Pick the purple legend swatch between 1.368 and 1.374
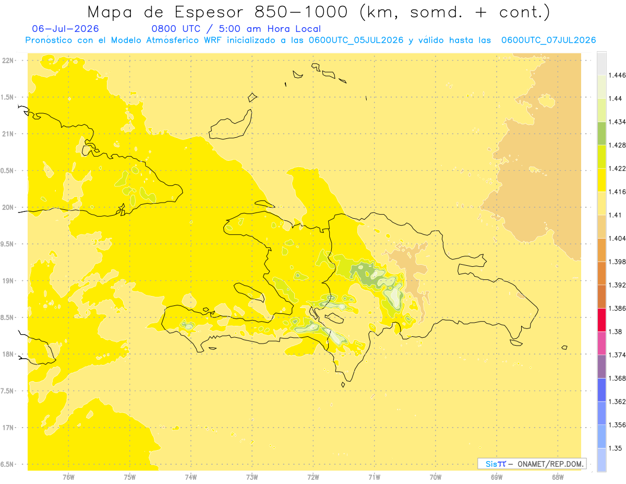 (601, 367)
